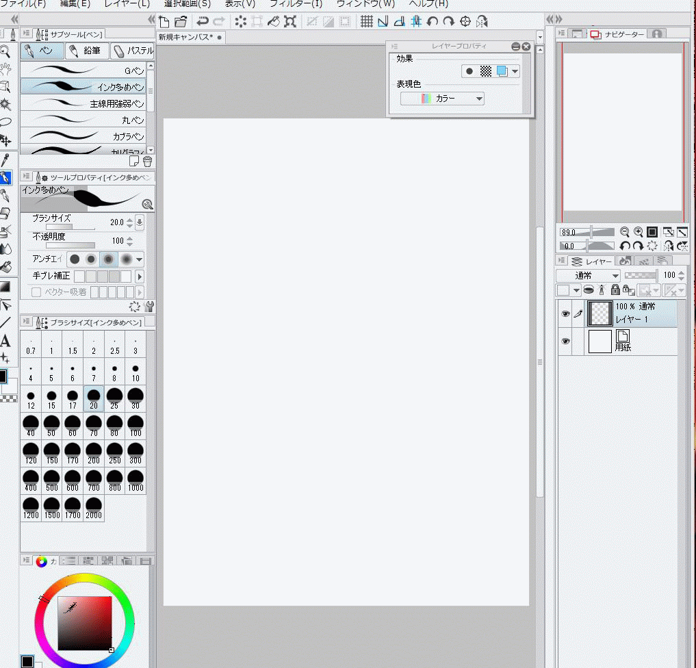Open the 通常 blending mode dropdown

tap(587, 276)
